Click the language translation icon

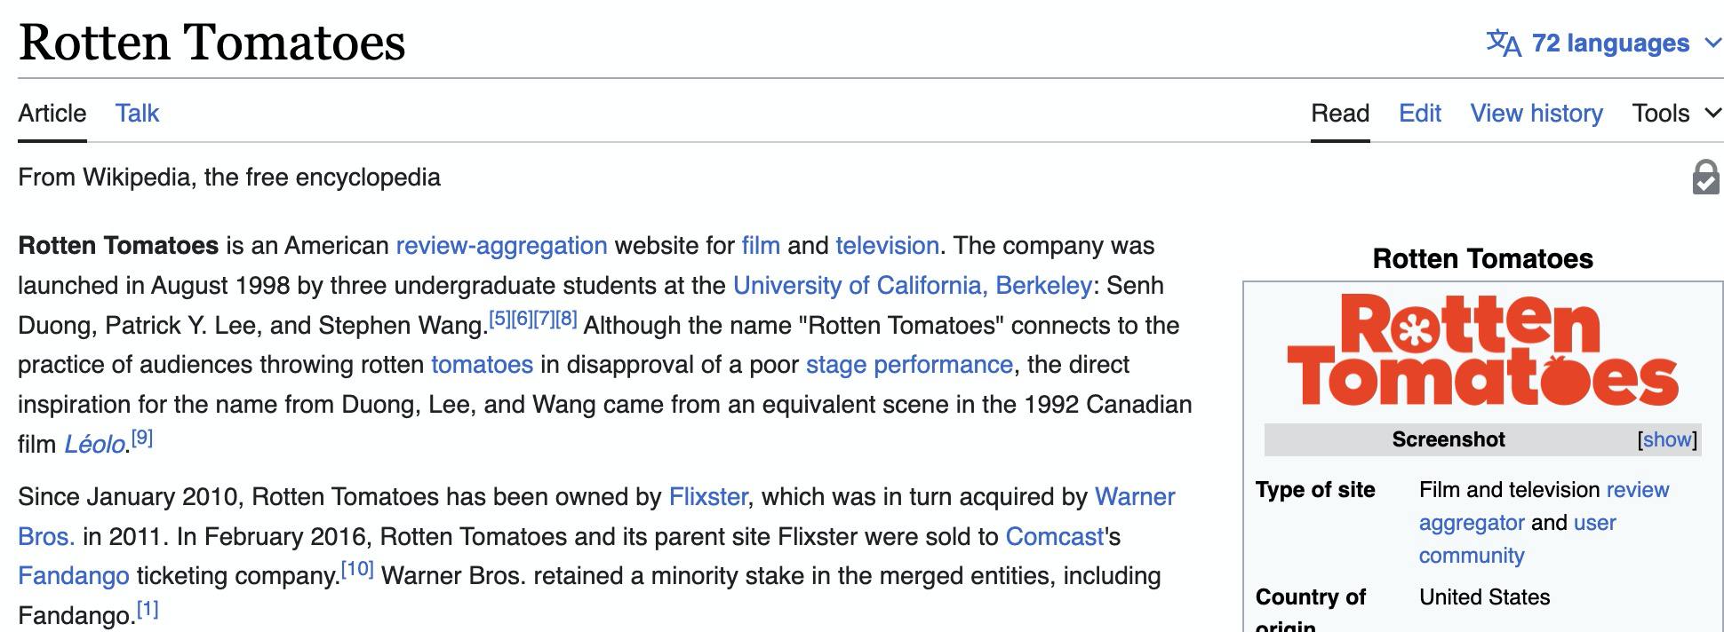(1504, 43)
